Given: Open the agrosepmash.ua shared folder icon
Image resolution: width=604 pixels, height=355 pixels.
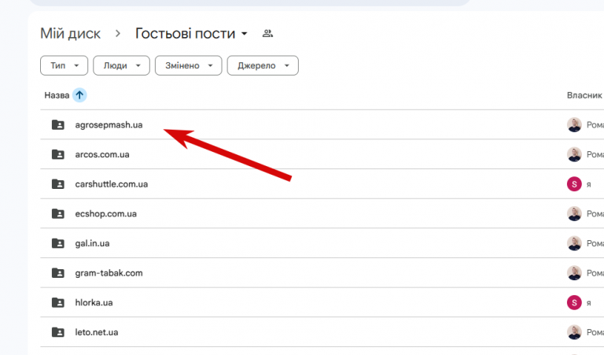Looking at the screenshot, I should (58, 125).
